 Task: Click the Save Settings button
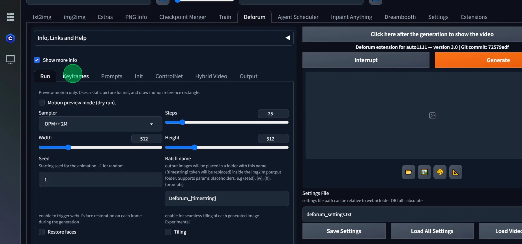pyautogui.click(x=344, y=231)
